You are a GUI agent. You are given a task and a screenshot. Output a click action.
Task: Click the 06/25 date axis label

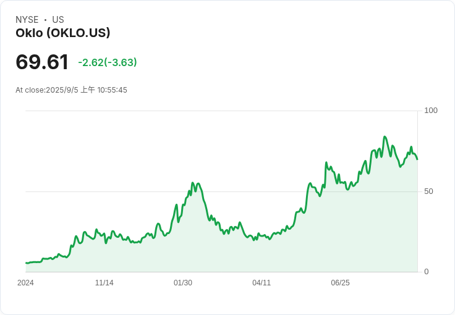pos(341,283)
